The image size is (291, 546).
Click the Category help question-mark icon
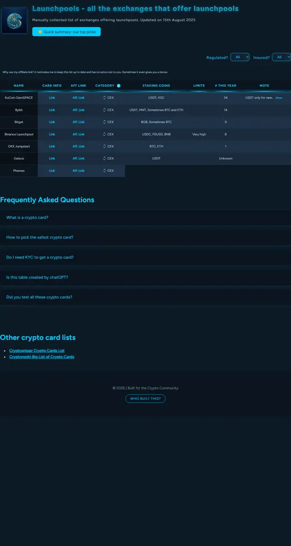[x=119, y=86]
